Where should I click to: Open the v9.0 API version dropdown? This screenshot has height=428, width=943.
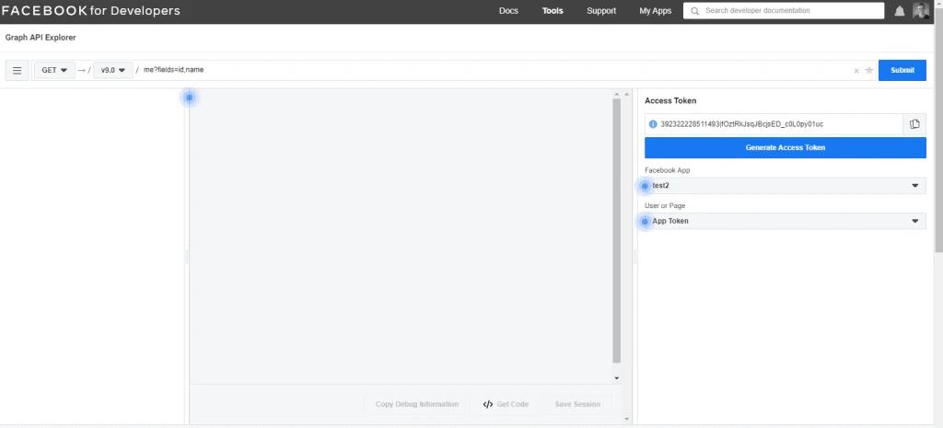pos(112,70)
